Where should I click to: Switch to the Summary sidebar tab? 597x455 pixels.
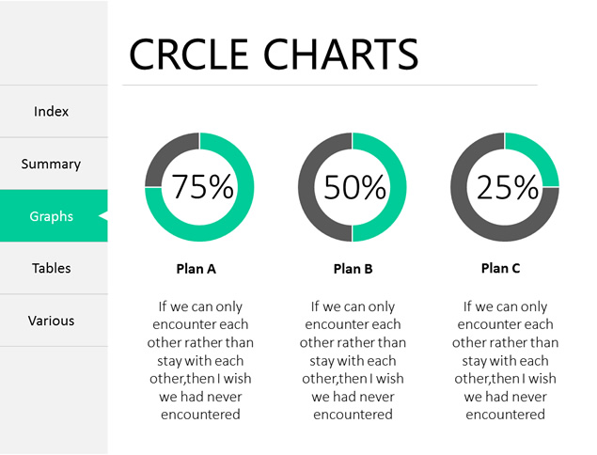52,165
